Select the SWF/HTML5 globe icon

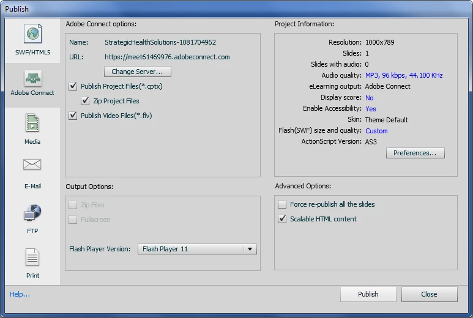tap(32, 34)
